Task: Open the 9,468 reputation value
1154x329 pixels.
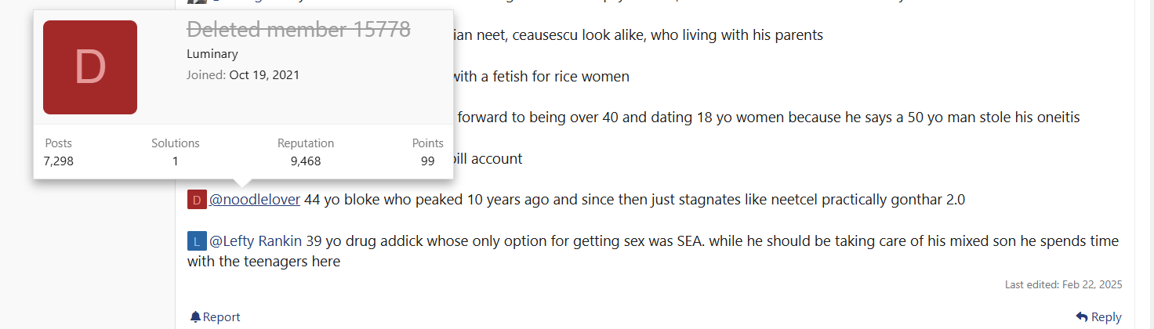Action: pyautogui.click(x=306, y=161)
